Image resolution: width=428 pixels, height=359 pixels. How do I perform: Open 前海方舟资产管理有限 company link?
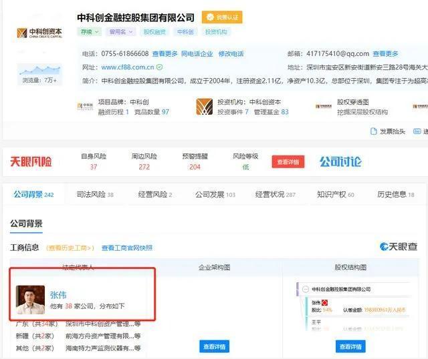tap(103, 336)
